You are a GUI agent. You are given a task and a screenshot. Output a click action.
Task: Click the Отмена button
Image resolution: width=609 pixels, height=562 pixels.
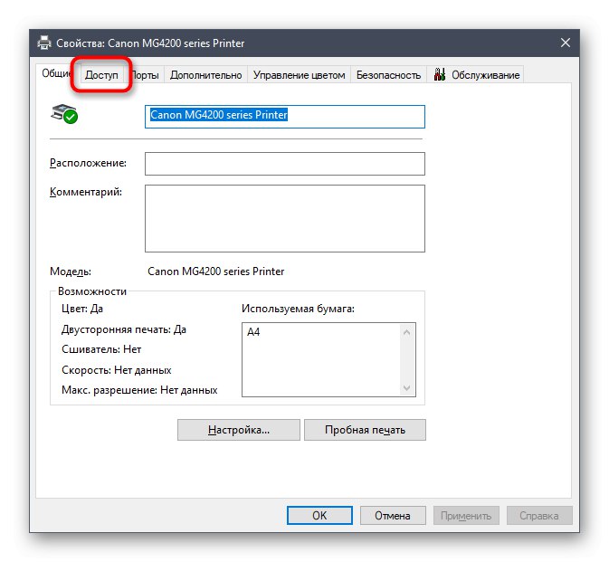pyautogui.click(x=393, y=516)
